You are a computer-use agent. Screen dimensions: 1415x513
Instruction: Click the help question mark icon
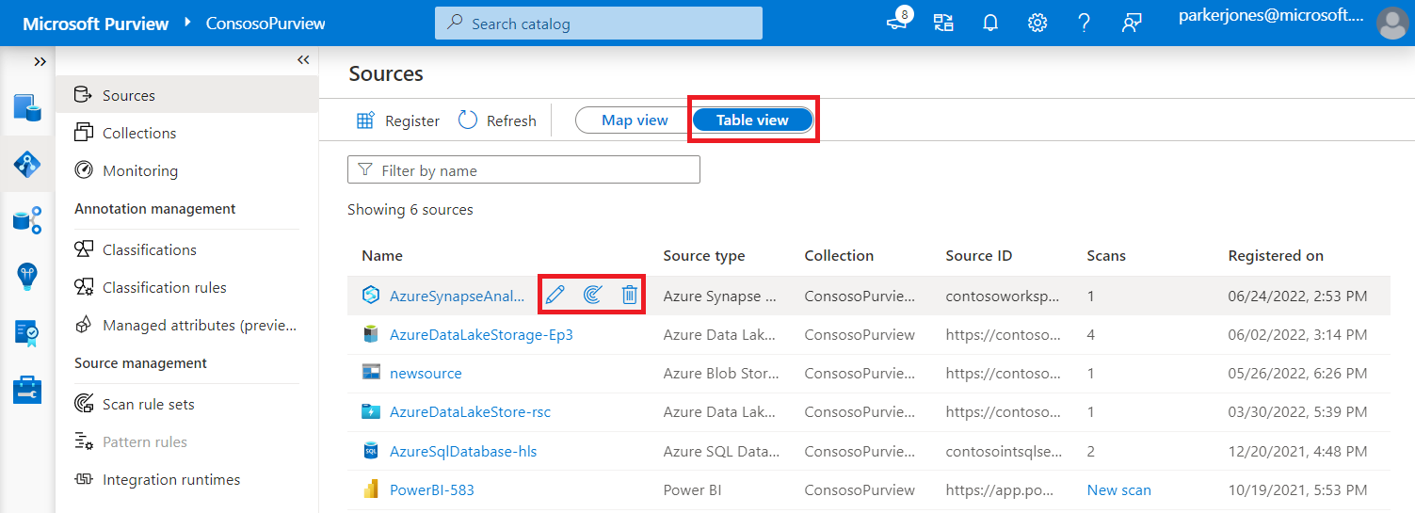tap(1085, 23)
